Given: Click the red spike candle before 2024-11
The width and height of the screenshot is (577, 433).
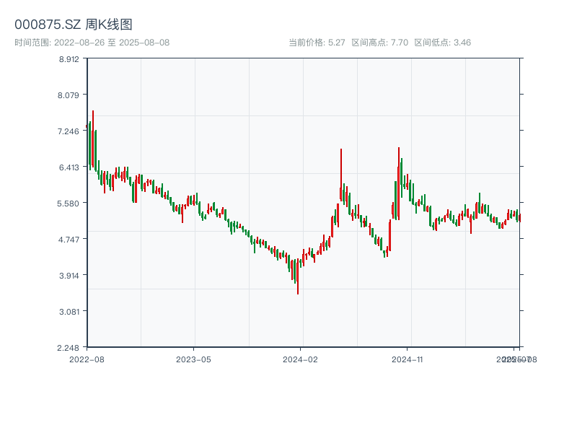Looking at the screenshot, I should pos(399,183).
